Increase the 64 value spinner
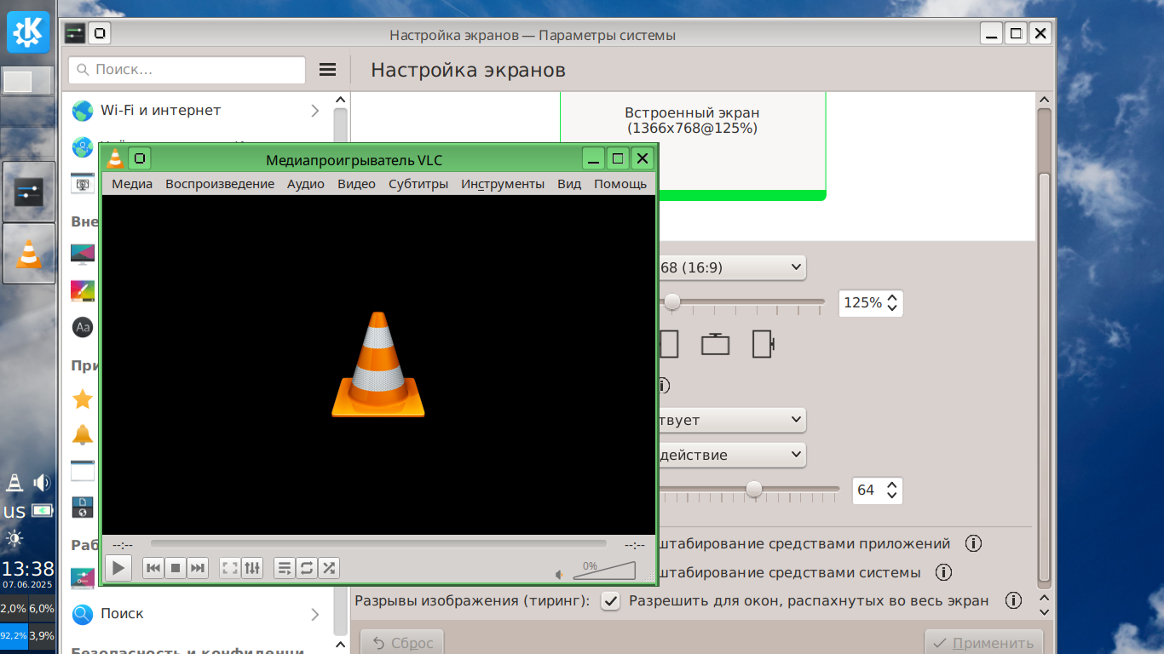 coord(892,485)
